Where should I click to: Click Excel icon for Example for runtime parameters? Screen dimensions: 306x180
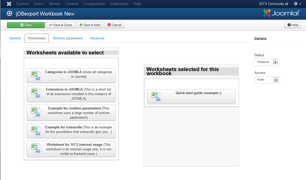click(x=36, y=112)
